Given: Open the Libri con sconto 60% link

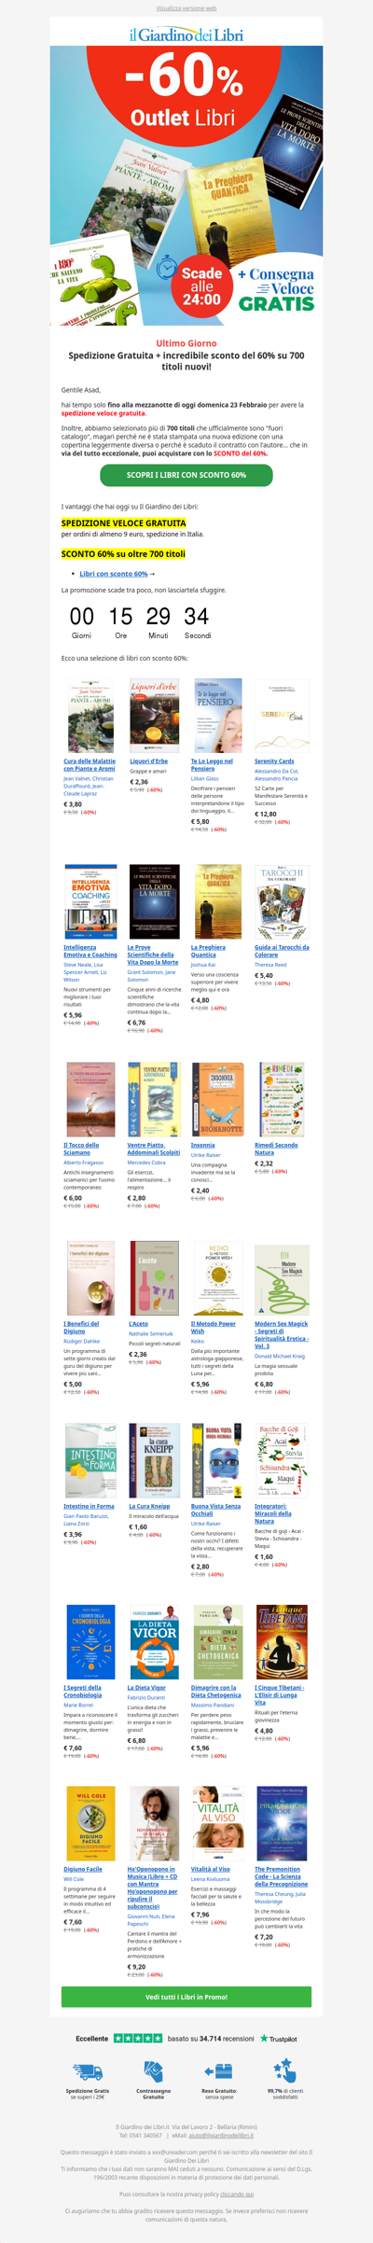Looking at the screenshot, I should [x=114, y=574].
